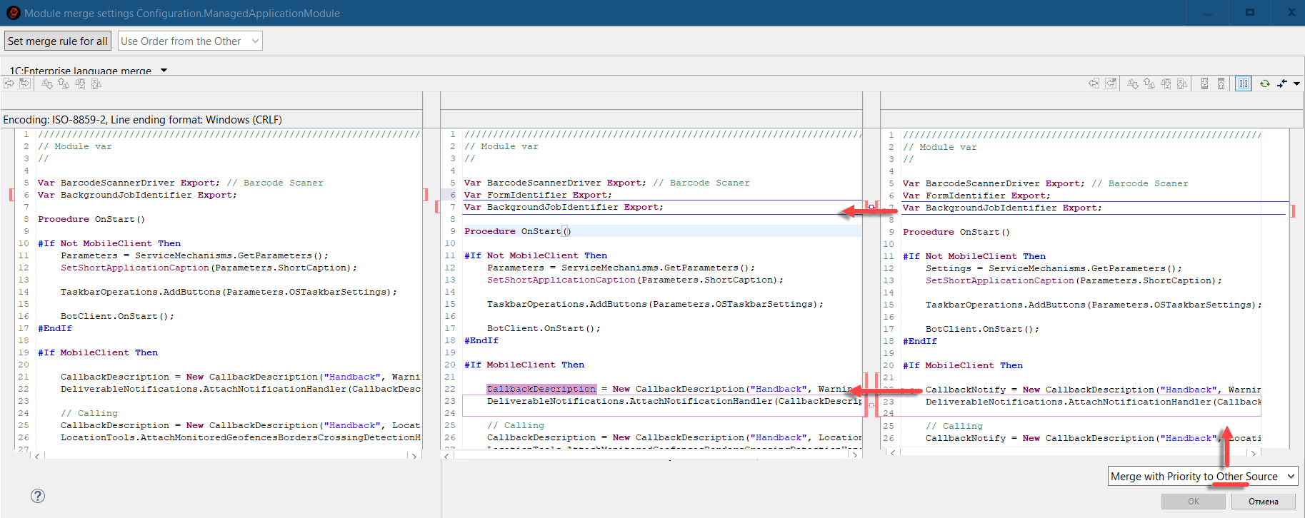
Task: Click 'Procedure OnStart()' line in middle pane
Action: (x=517, y=231)
